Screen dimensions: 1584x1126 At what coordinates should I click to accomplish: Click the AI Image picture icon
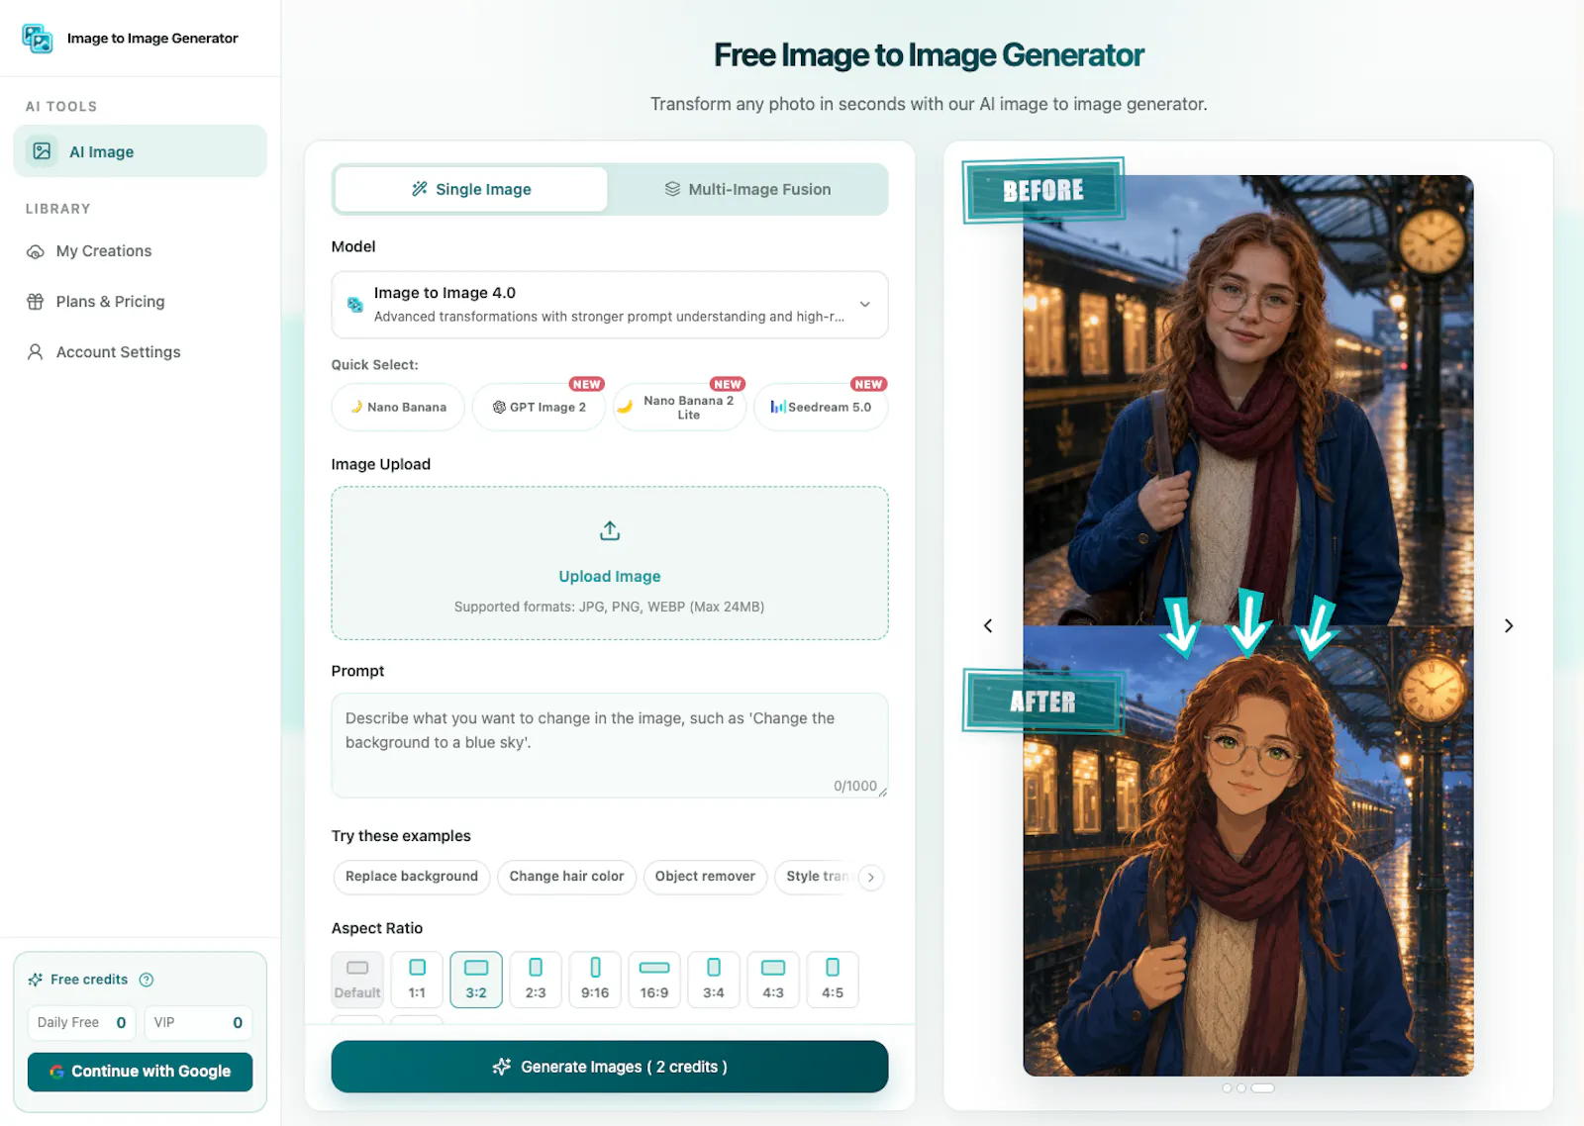pos(42,151)
